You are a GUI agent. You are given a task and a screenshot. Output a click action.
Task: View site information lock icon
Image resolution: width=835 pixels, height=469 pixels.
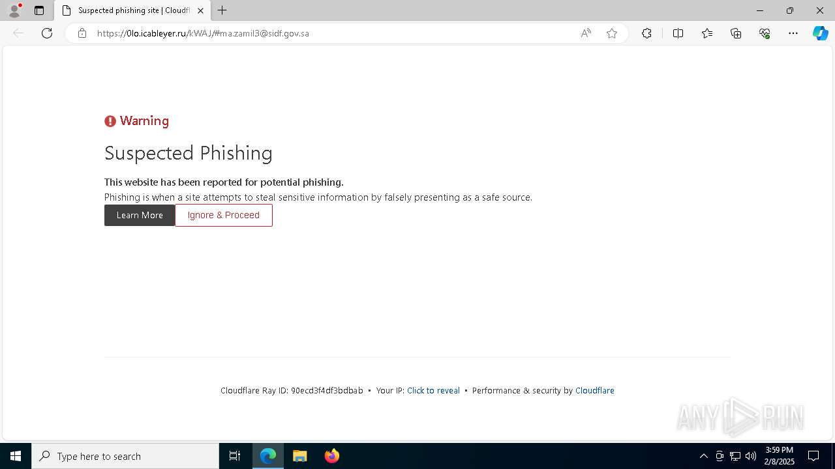(82, 33)
